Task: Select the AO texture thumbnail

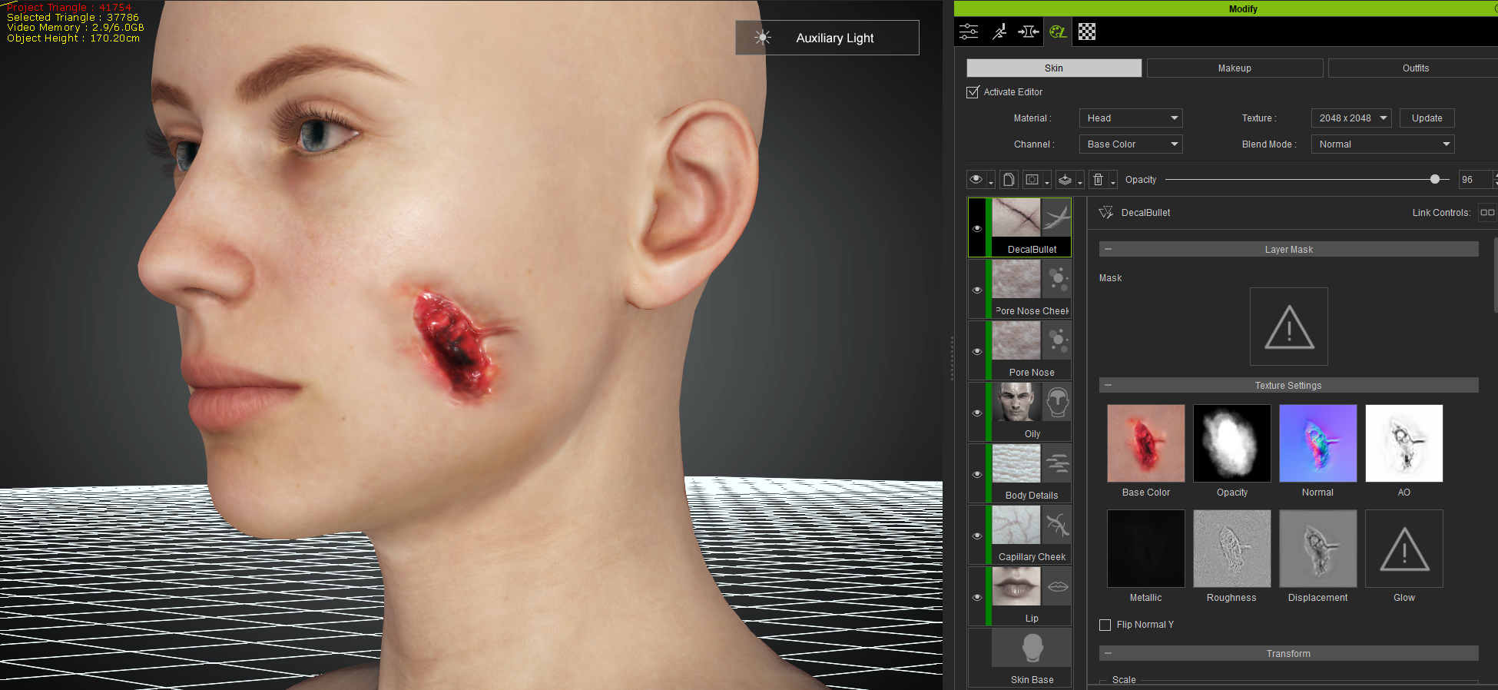Action: pos(1404,443)
